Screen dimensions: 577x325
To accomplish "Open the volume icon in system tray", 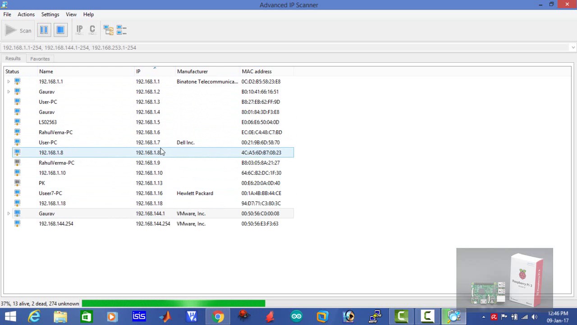I will (535, 317).
